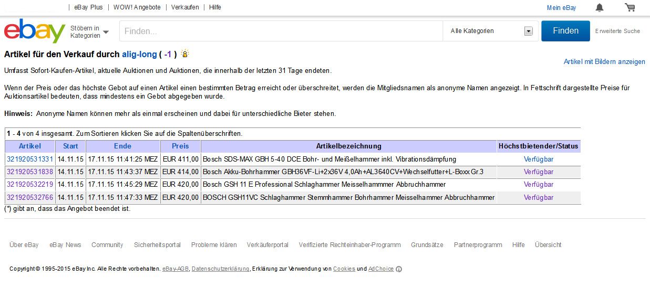Open the notifications bell icon
The image size is (650, 299).
click(x=600, y=7)
